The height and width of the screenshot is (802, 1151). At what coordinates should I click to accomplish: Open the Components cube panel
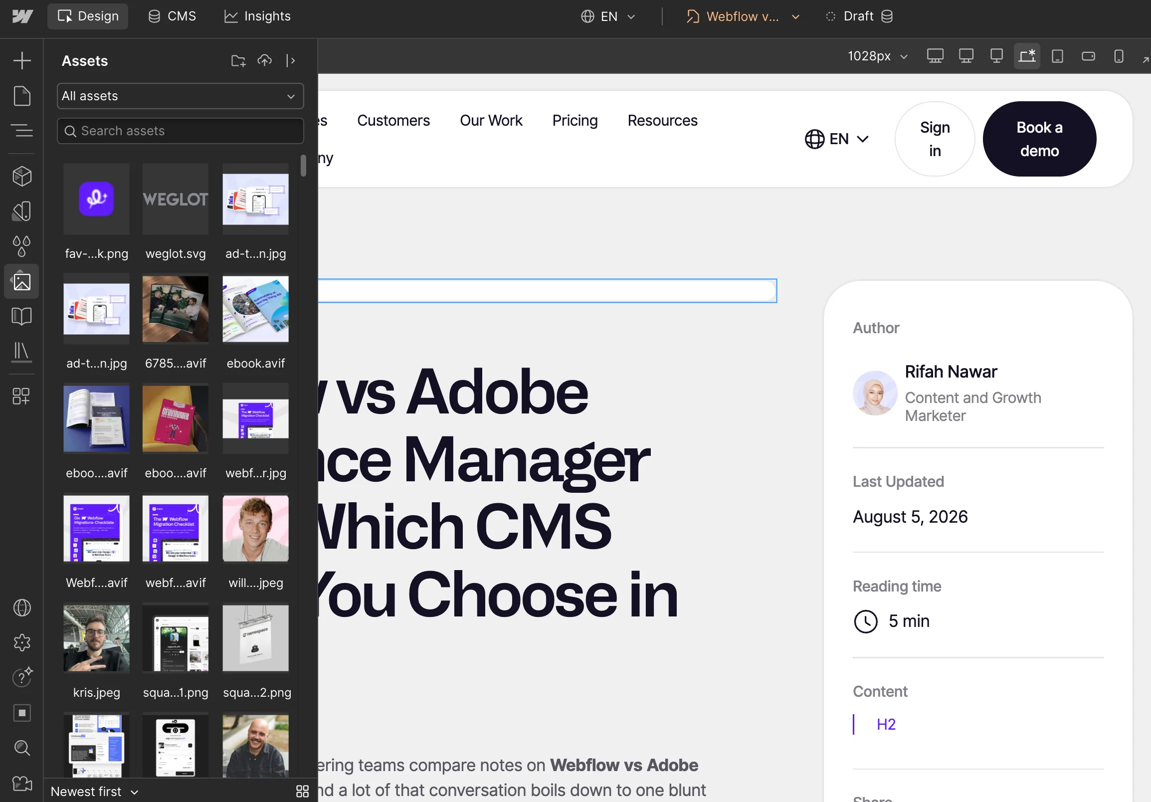[22, 177]
